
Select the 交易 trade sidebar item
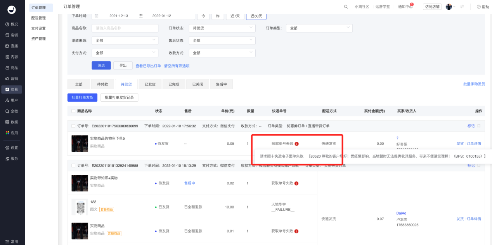pyautogui.click(x=12, y=89)
